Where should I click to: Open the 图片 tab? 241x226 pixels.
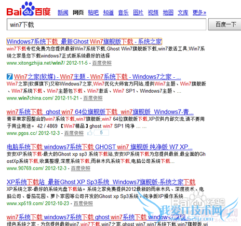138,13
